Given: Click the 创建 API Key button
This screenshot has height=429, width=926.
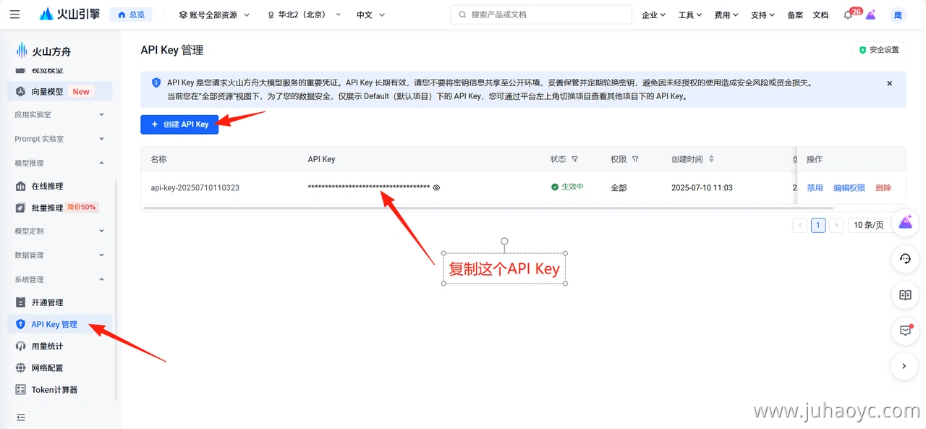Looking at the screenshot, I should click(179, 124).
